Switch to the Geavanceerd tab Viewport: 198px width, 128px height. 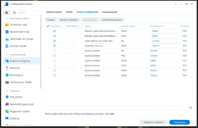point(110,12)
